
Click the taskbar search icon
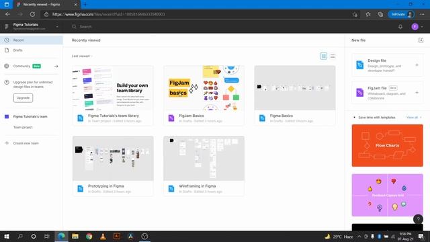click(20, 236)
